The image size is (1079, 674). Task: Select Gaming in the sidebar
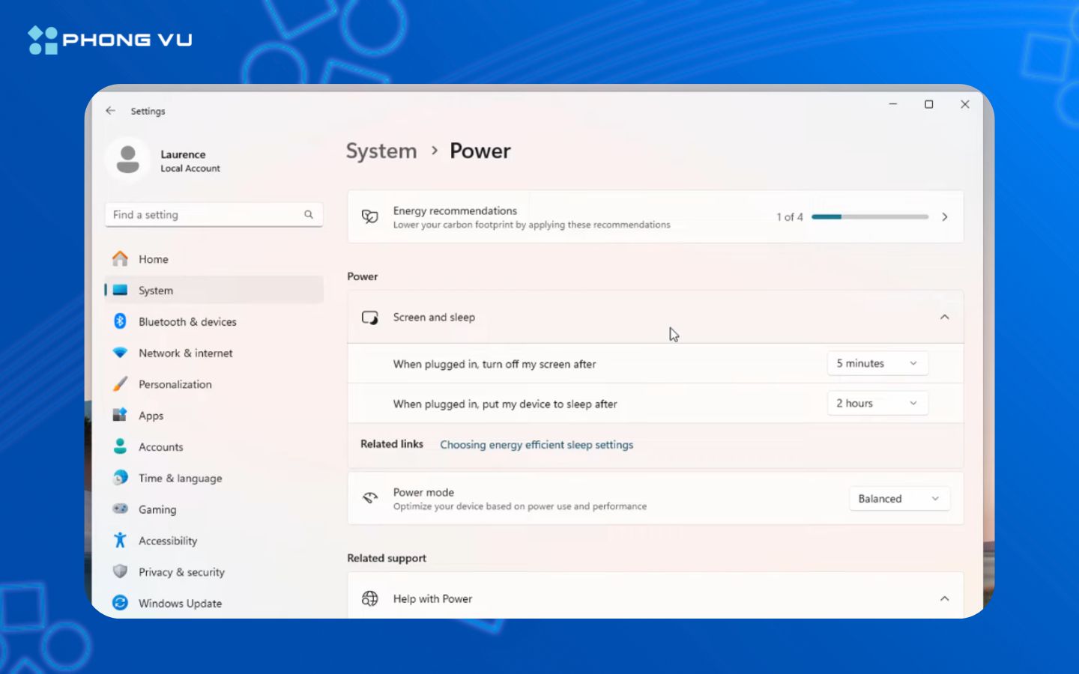[x=157, y=510]
